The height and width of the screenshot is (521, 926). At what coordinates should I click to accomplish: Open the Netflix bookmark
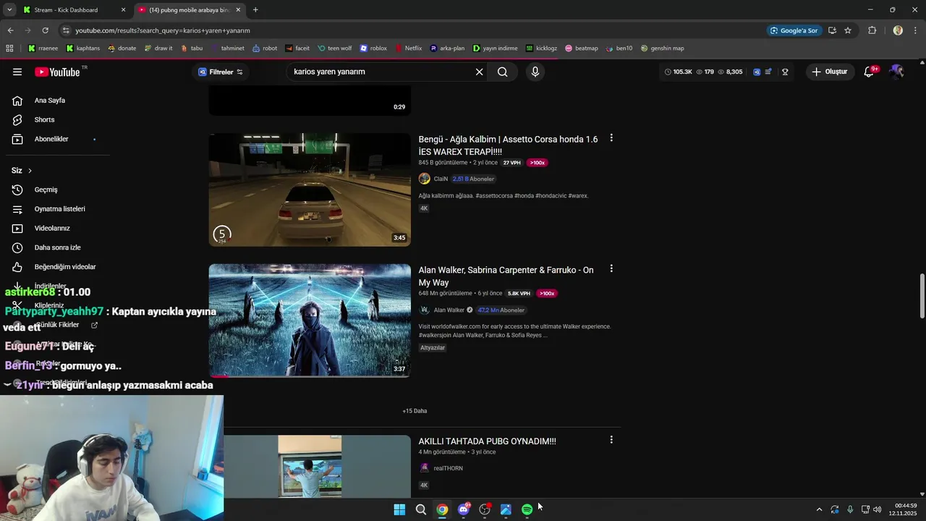pos(408,48)
